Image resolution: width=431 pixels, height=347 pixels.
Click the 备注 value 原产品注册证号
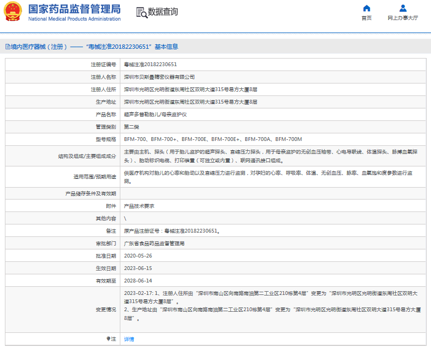point(172,231)
